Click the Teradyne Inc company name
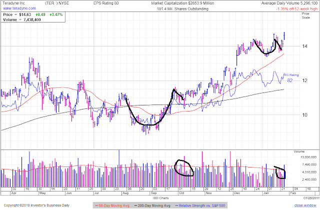 pos(13,3)
